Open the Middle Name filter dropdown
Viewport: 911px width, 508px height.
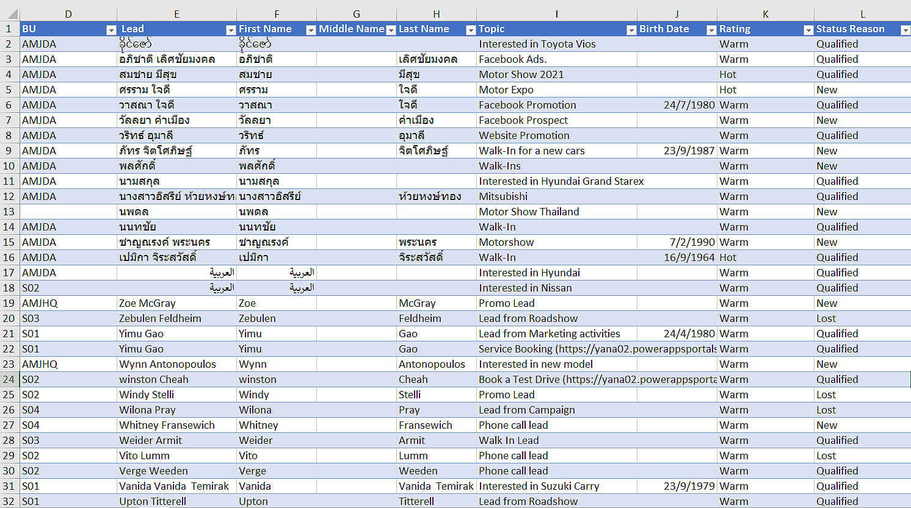[x=391, y=30]
